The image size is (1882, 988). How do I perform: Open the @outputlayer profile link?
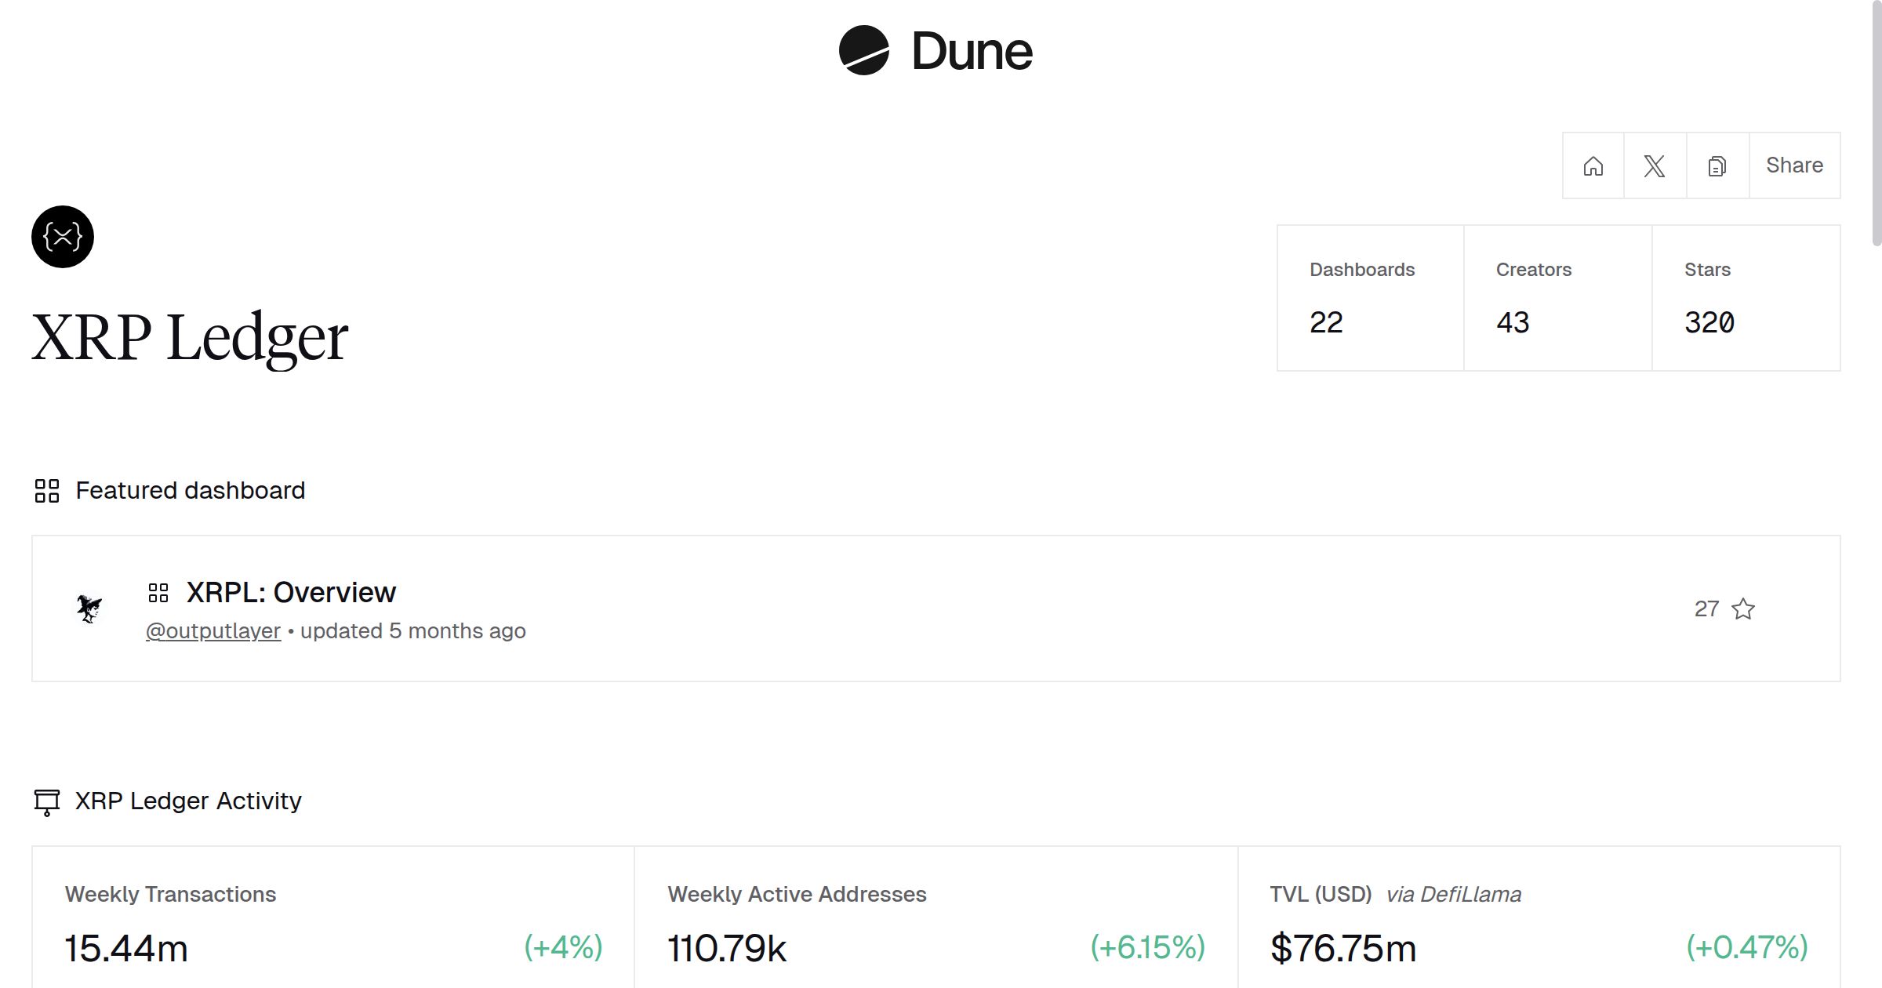click(x=213, y=631)
